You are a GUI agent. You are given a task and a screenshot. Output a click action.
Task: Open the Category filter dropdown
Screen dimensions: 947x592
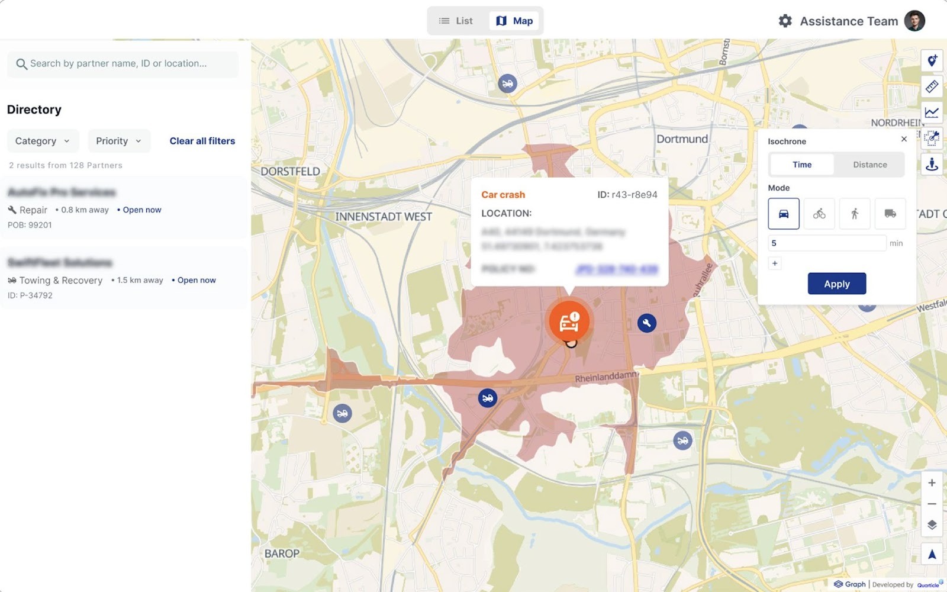pyautogui.click(x=43, y=140)
